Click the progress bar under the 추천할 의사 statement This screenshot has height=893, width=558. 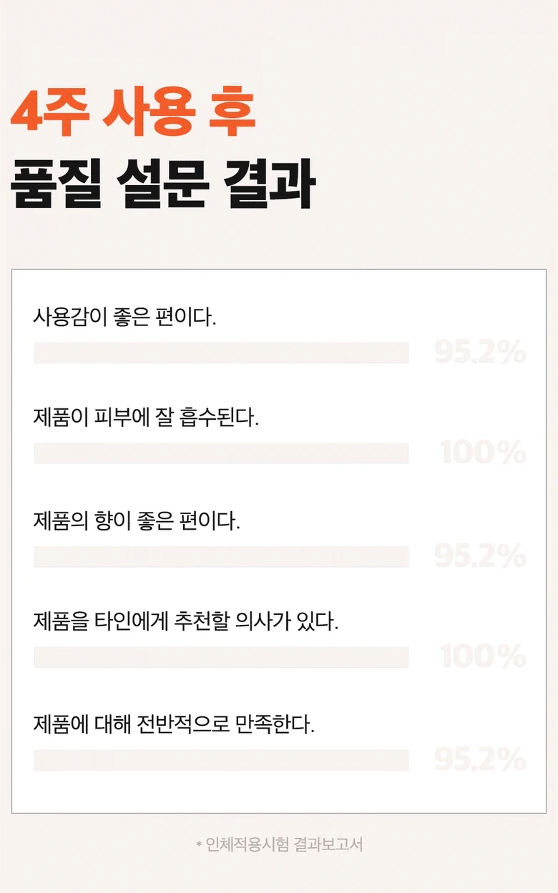point(221,657)
